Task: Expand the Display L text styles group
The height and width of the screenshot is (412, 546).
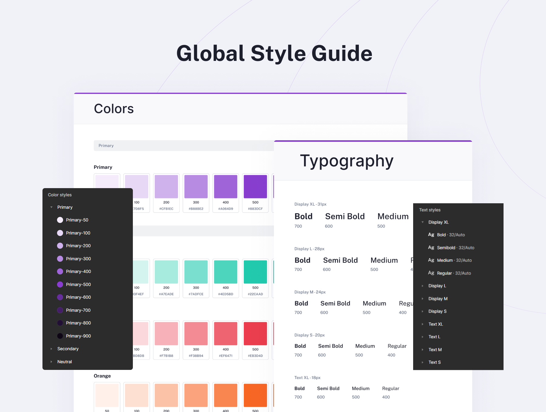Action: click(423, 286)
